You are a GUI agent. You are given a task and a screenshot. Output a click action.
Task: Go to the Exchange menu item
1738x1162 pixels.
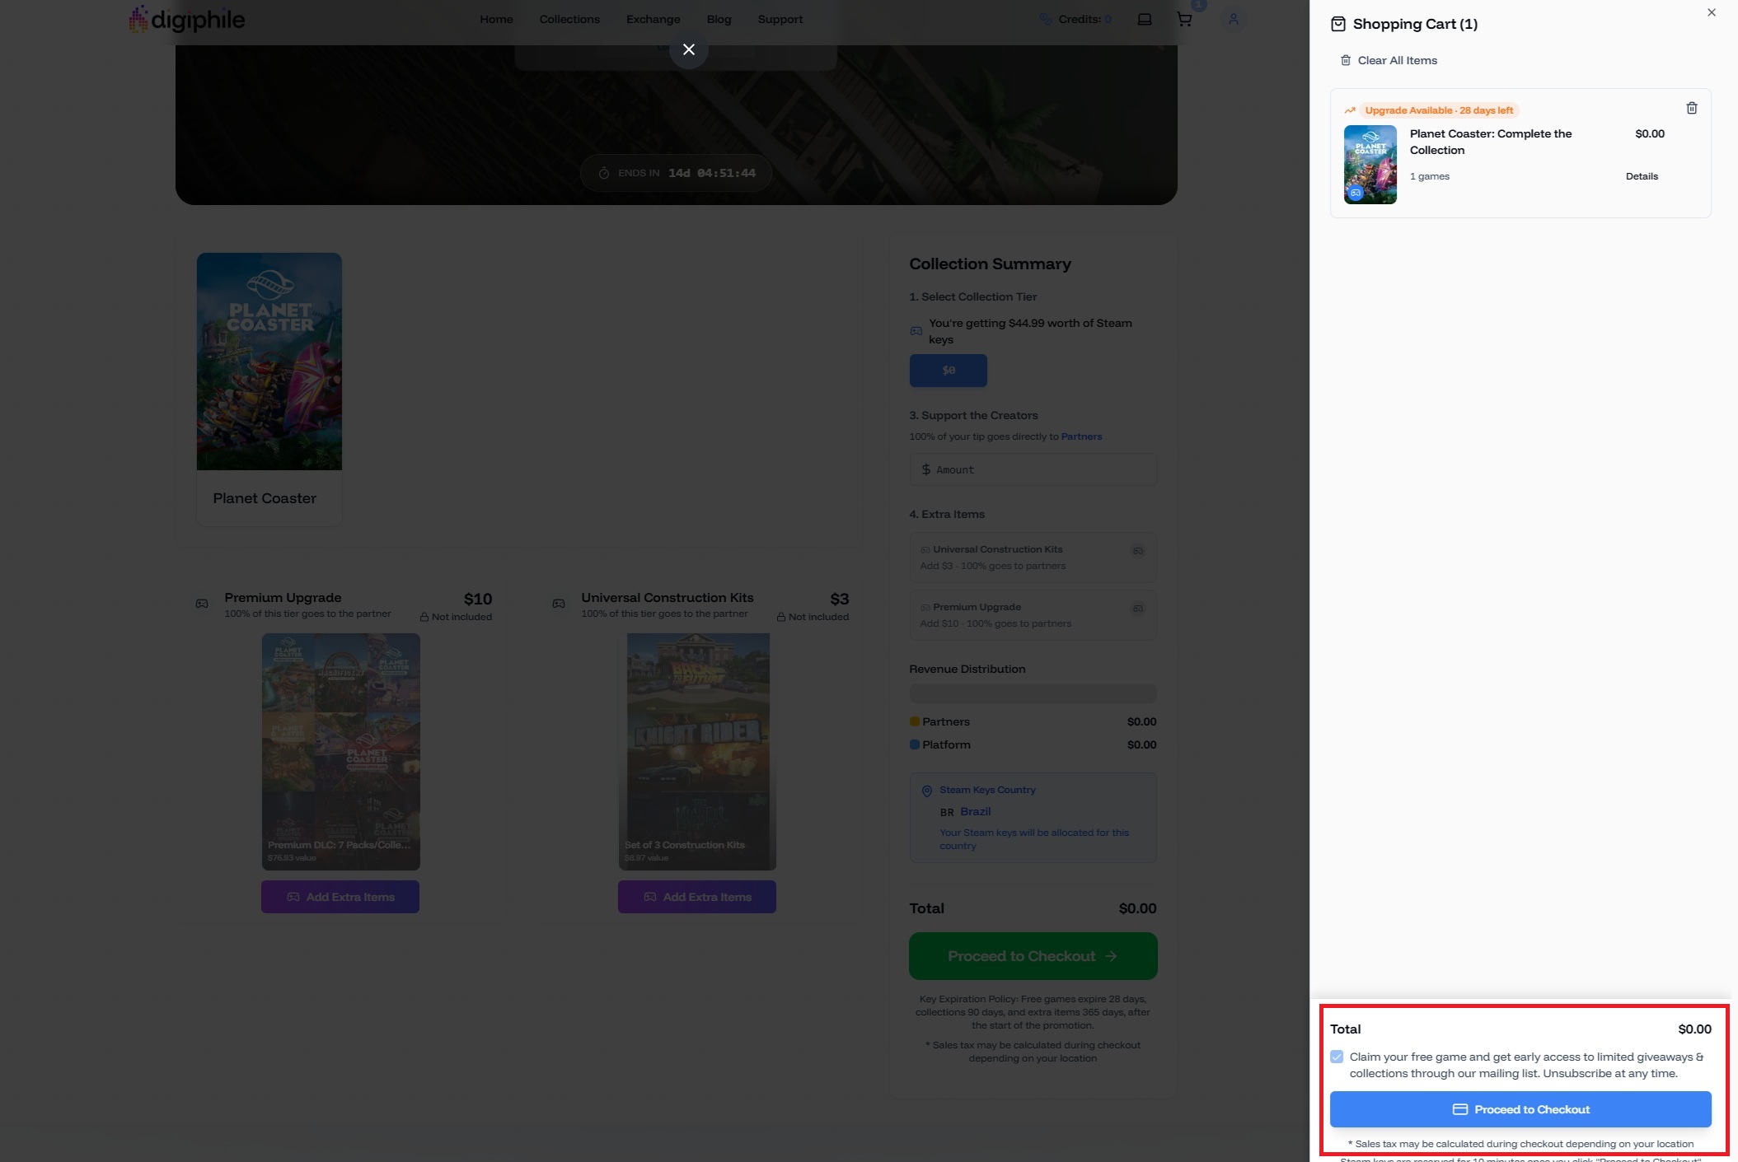coord(653,19)
